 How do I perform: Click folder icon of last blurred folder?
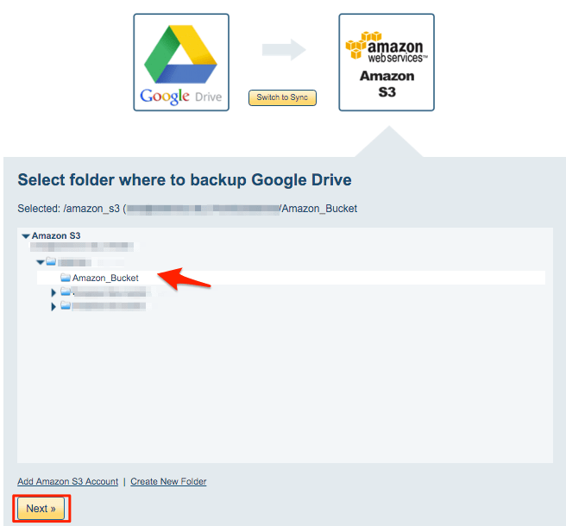point(66,305)
